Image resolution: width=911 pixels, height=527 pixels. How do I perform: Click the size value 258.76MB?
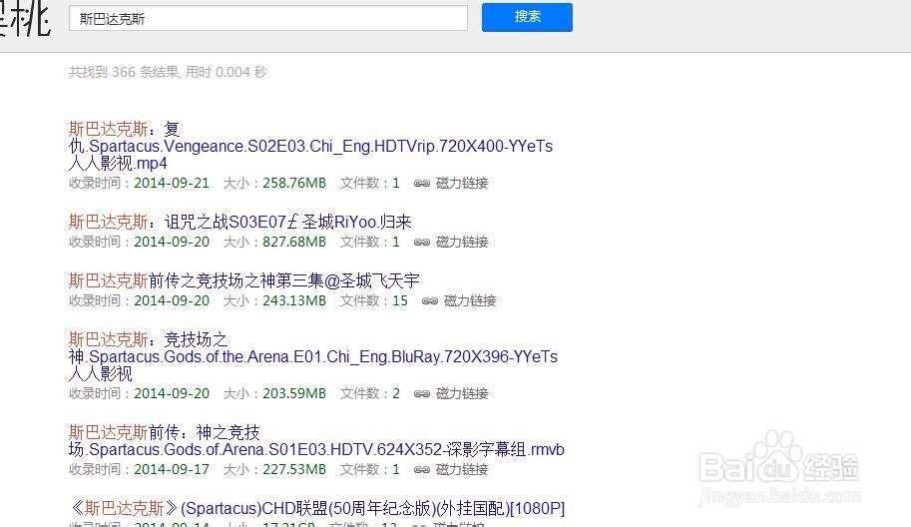click(294, 183)
